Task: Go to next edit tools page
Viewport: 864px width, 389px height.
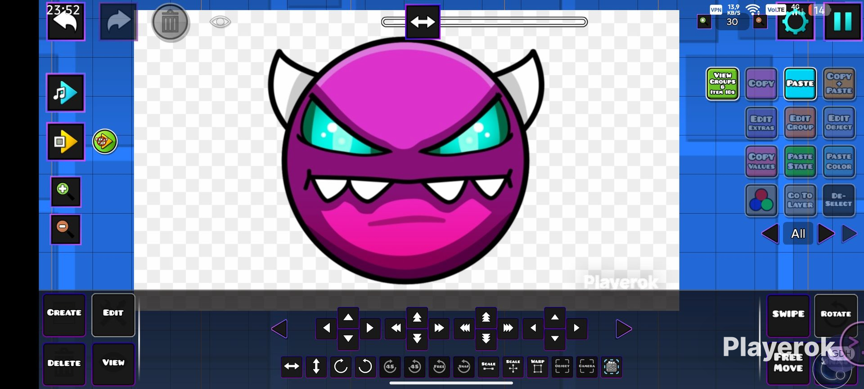Action: (x=624, y=329)
